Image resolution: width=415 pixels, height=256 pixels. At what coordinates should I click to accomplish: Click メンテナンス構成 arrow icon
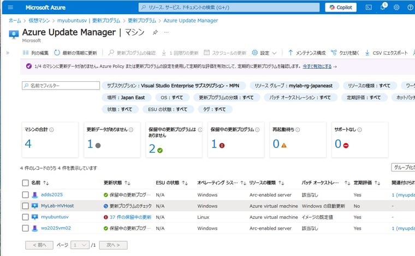290,52
